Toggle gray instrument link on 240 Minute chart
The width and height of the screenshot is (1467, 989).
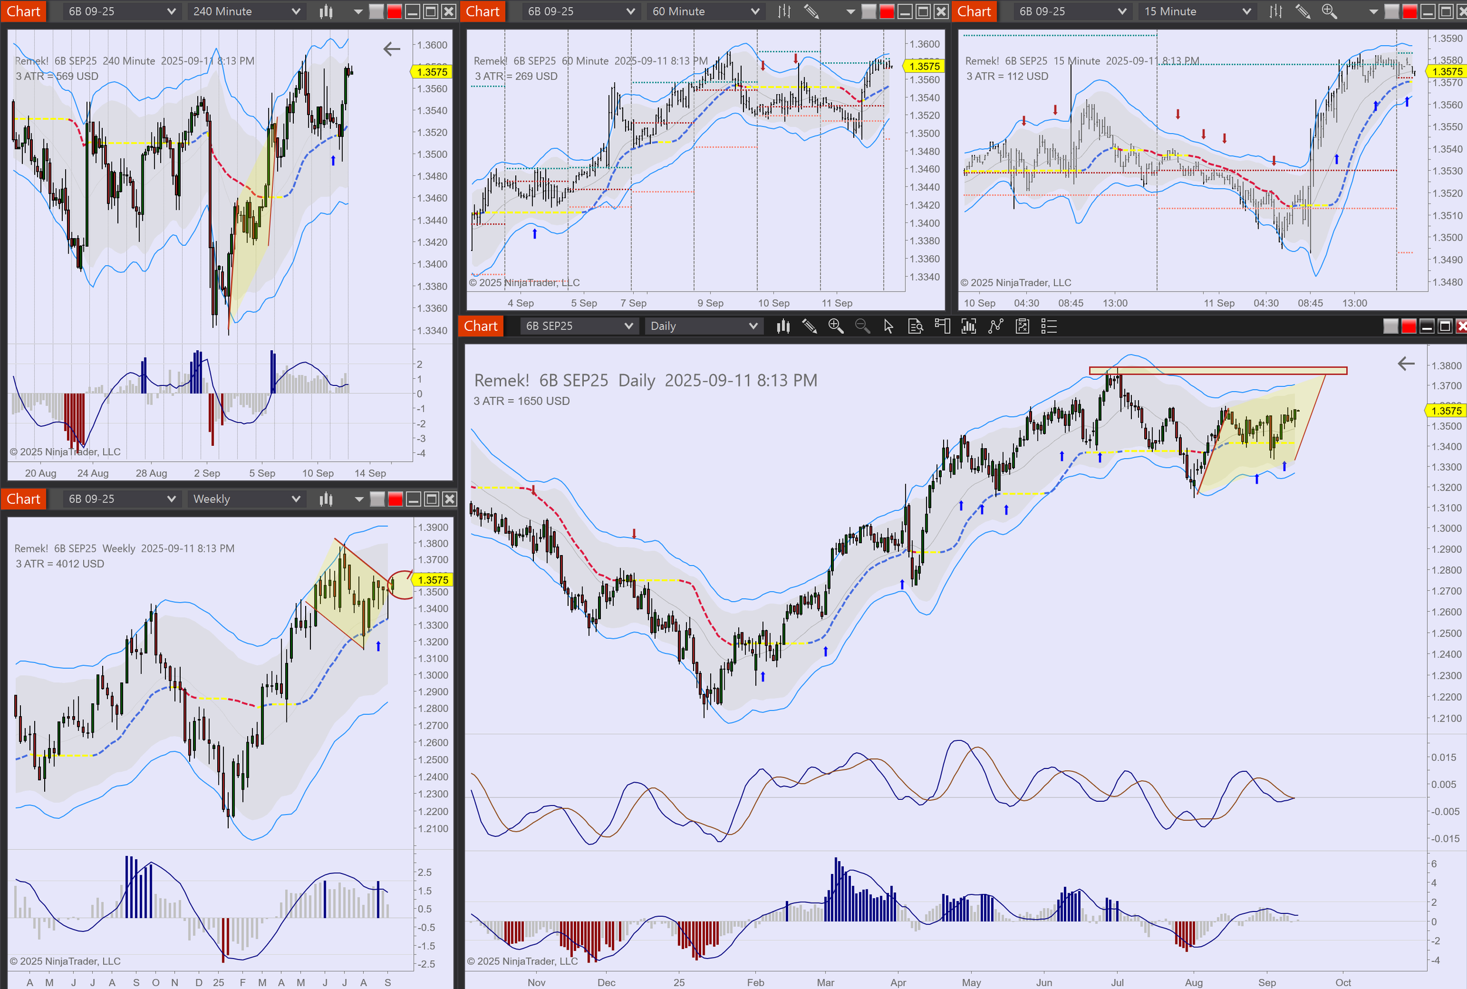pyautogui.click(x=376, y=11)
